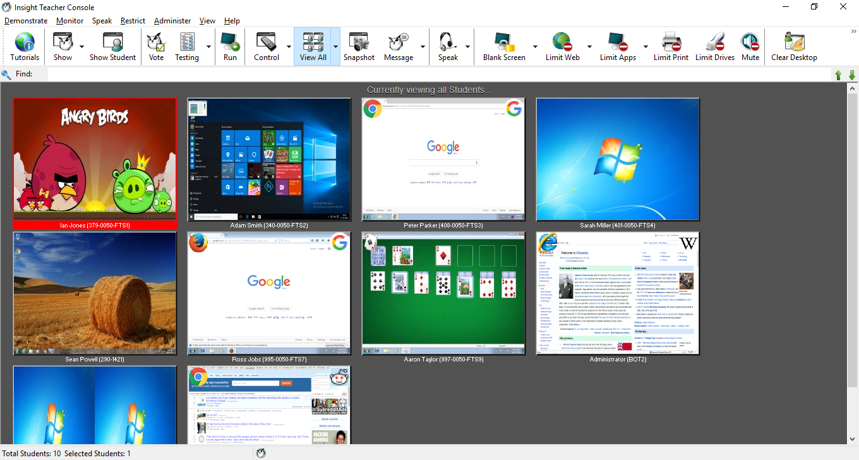Click 'Selected Students: 1' status text
This screenshot has width=859, height=460.
click(x=98, y=454)
